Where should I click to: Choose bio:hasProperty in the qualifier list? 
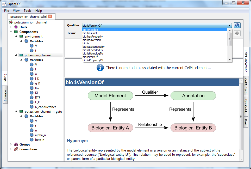coord(154,37)
